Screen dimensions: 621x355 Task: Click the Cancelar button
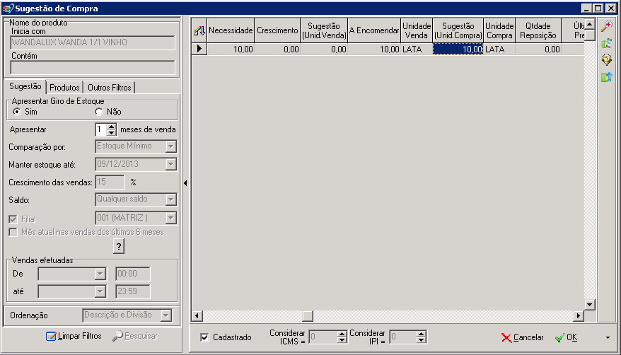tap(523, 337)
